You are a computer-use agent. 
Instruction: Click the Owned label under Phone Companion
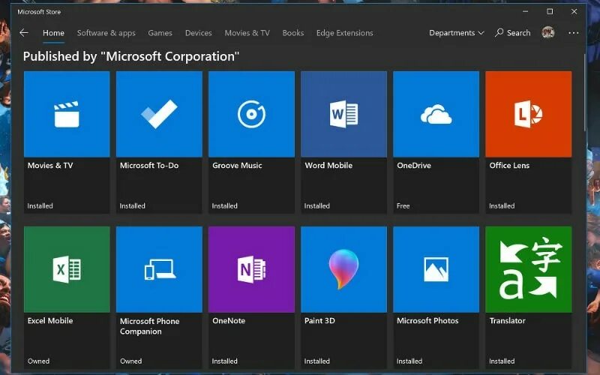(x=130, y=361)
